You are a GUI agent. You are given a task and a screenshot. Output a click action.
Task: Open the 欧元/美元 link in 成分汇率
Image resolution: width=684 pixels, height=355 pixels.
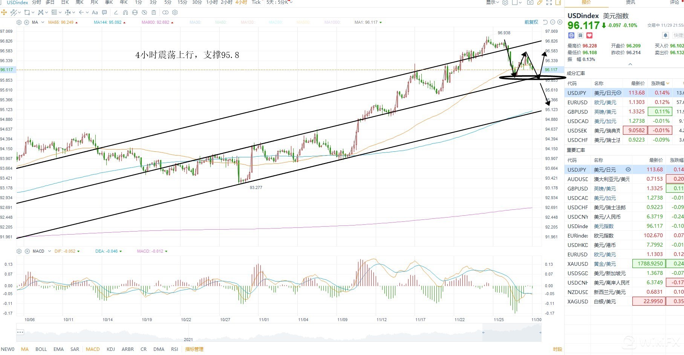(x=605, y=102)
